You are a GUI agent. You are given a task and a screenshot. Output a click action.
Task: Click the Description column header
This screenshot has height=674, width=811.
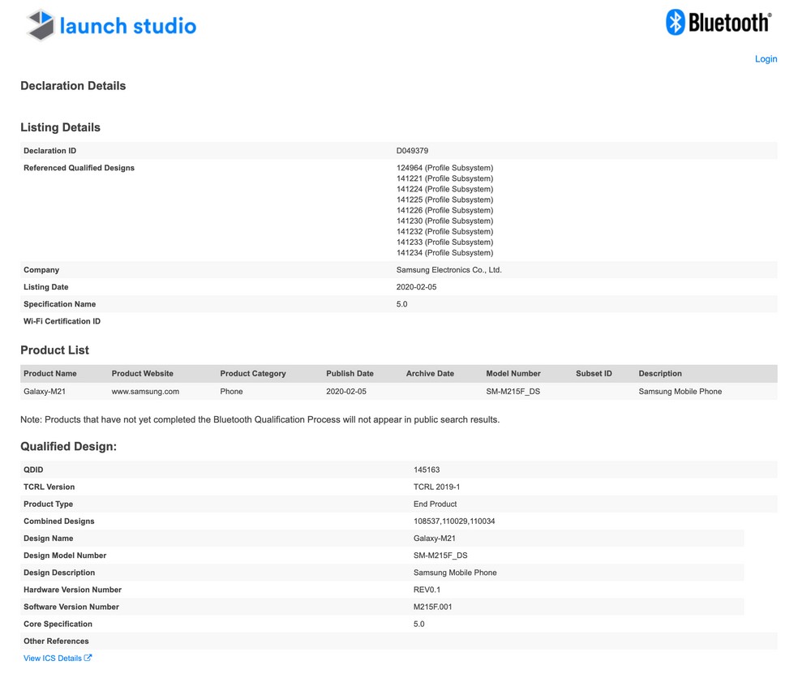point(660,373)
